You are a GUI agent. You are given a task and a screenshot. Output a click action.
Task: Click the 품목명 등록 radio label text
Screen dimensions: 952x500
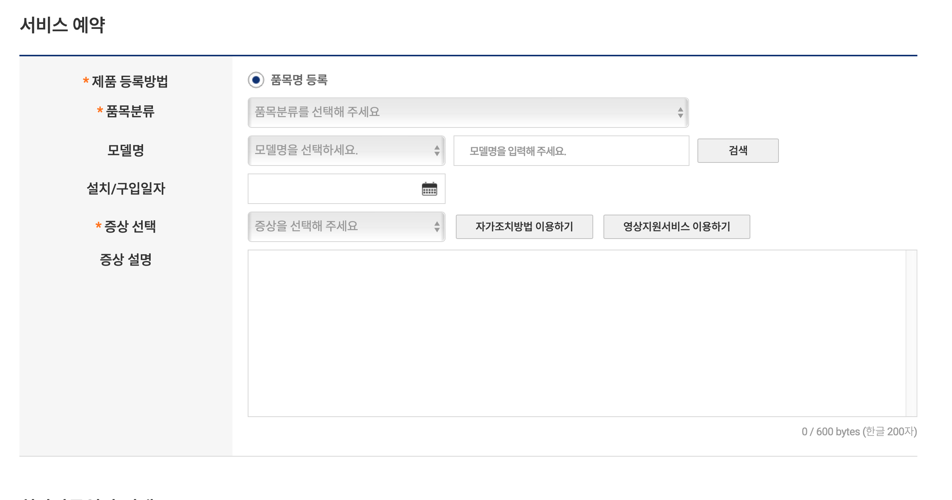(299, 80)
